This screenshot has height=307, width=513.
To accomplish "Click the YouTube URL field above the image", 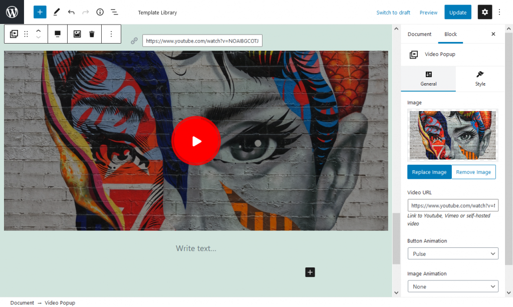I will [202, 41].
